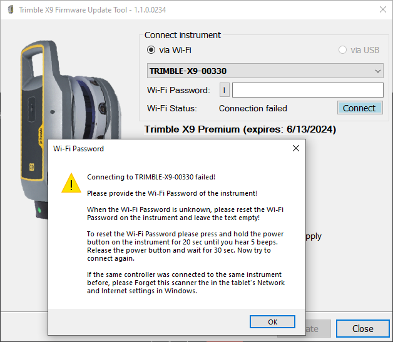The height and width of the screenshot is (342, 393).
Task: Click 'Connecting to TRIMBLE-X9-00330 failed!' message
Action: click(x=151, y=177)
